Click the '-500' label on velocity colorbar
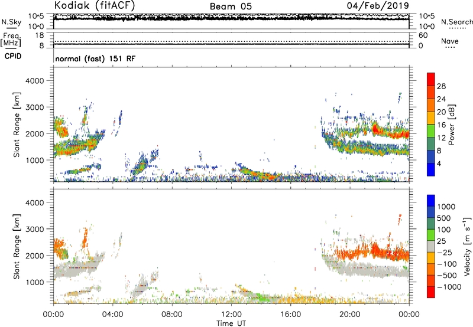Screen dimensions: 473x327 click(x=447, y=275)
